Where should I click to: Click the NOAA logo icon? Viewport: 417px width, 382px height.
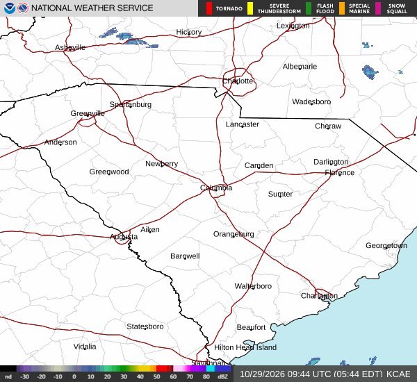pos(10,8)
